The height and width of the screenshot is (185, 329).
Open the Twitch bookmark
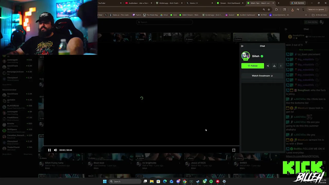[137, 15]
